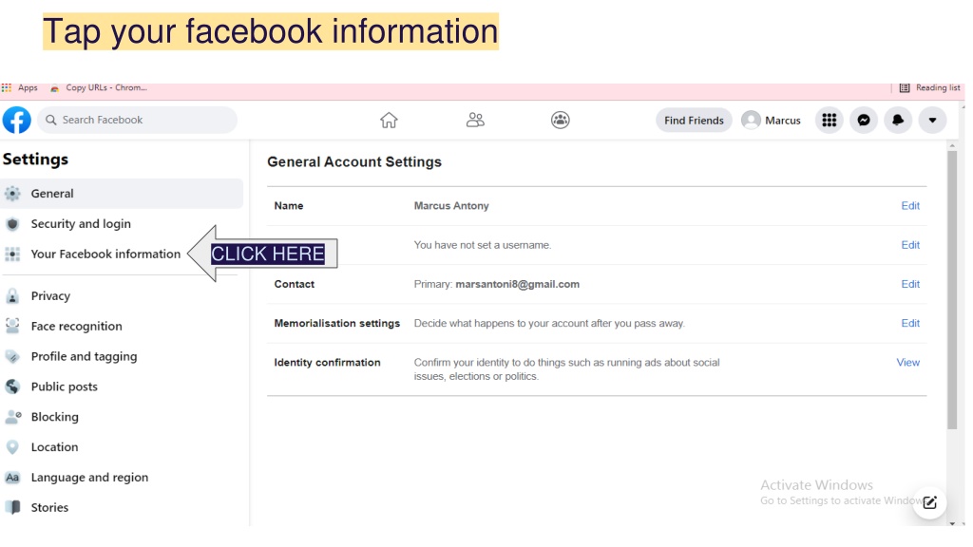Edit Memorialisation settings
The width and height of the screenshot is (973, 547).
coord(910,323)
